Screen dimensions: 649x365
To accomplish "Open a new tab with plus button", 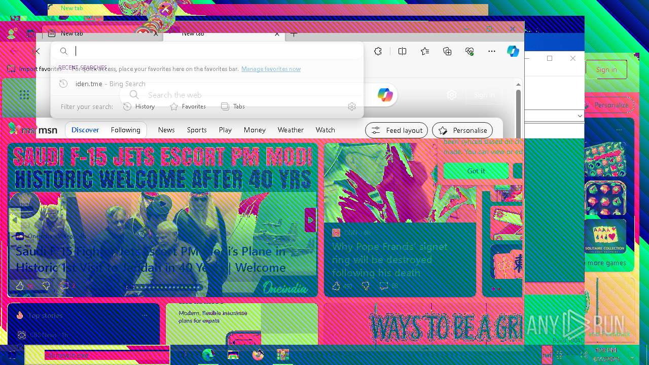I will (294, 34).
